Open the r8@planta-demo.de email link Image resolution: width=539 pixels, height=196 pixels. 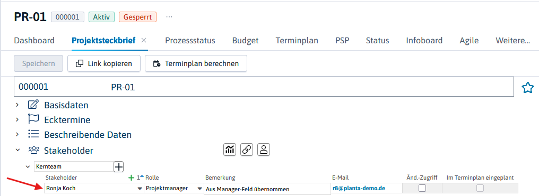pyautogui.click(x=359, y=188)
